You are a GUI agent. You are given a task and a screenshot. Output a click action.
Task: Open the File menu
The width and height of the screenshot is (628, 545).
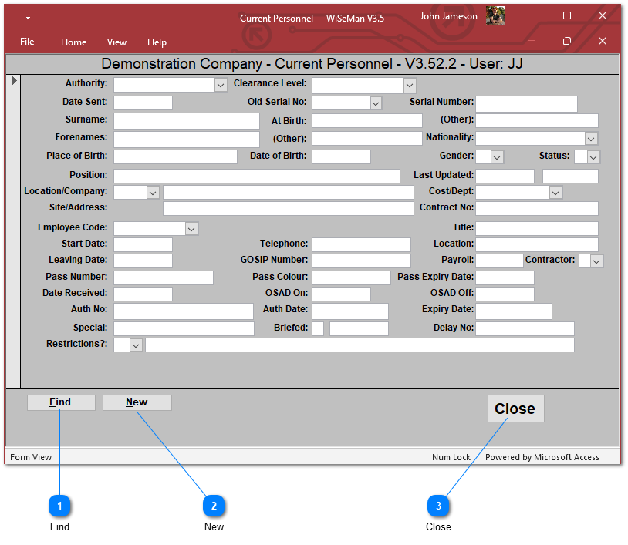tap(27, 42)
